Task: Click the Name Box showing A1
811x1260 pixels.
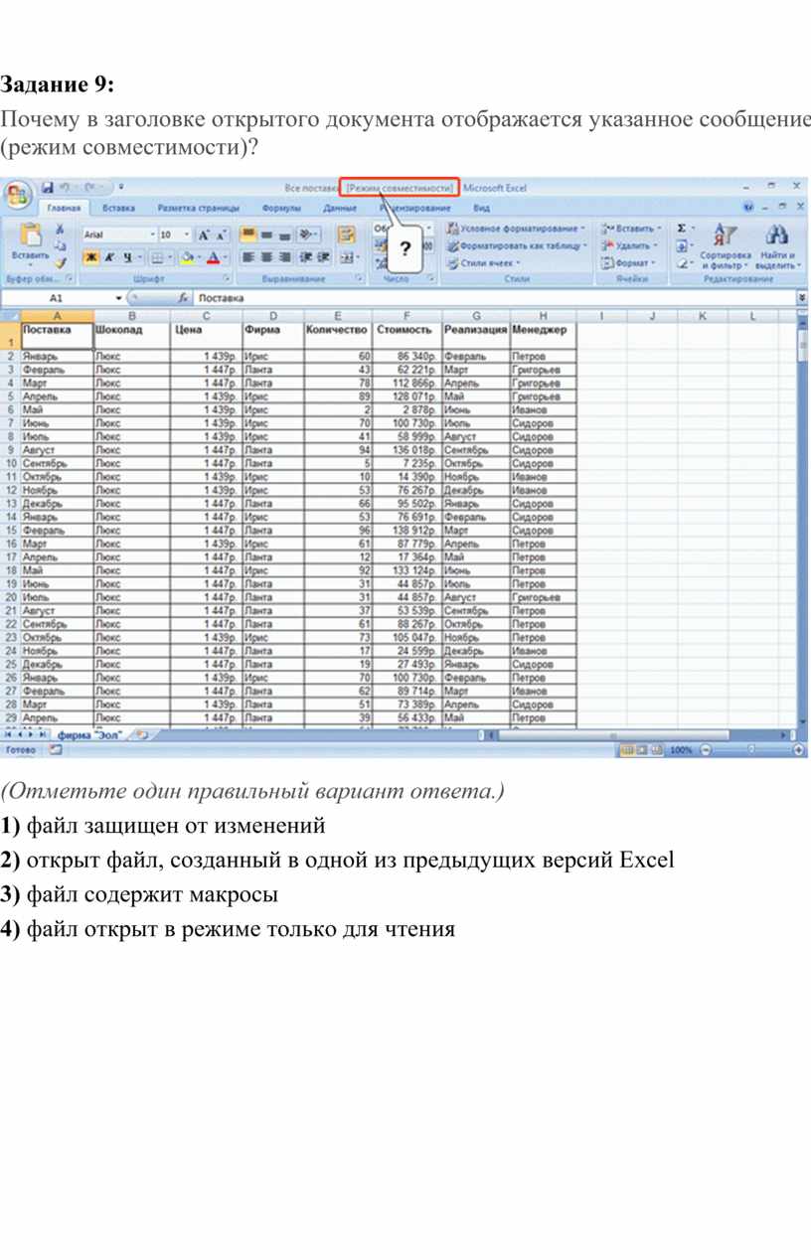Action: point(57,298)
